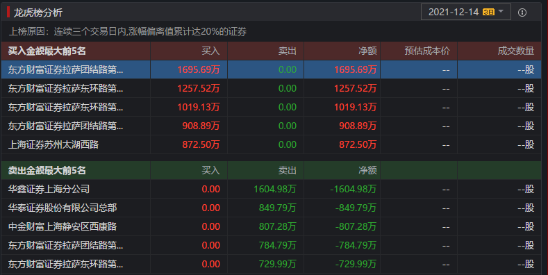This screenshot has width=548, height=275.
Task: Click 买入 header in the 买入金额最大前5名 section
Action: tap(210, 51)
